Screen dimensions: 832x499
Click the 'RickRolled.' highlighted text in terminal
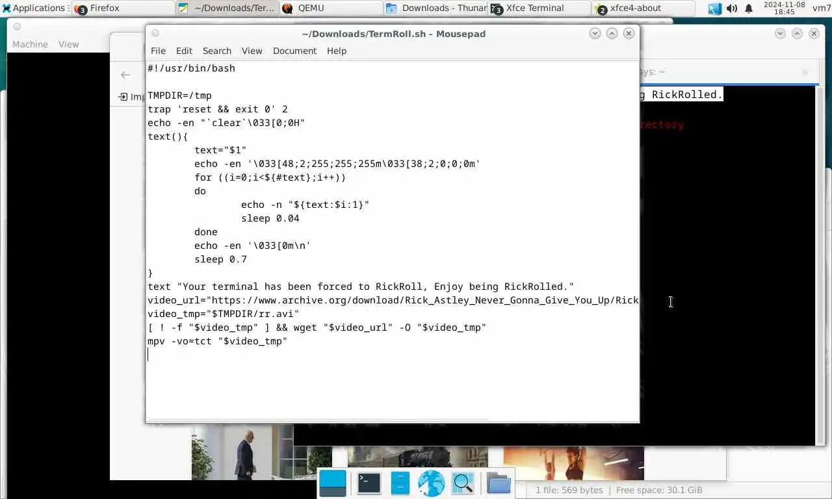(x=686, y=95)
